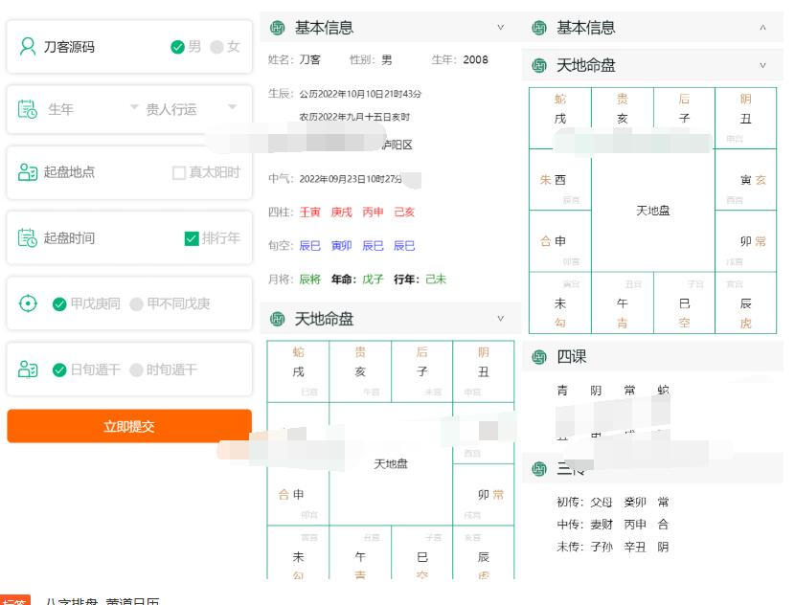Click the location icon beside 起盘地点
The height and width of the screenshot is (605, 795).
pos(25,173)
